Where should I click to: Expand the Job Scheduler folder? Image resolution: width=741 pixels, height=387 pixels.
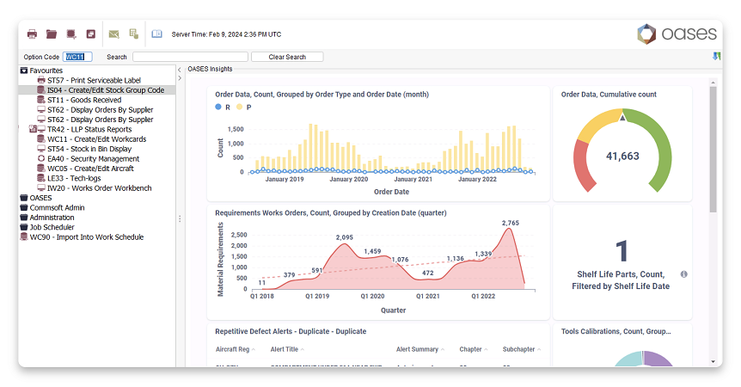pyautogui.click(x=23, y=227)
